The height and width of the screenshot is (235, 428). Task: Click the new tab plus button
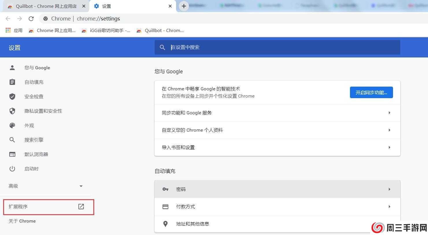point(184,6)
